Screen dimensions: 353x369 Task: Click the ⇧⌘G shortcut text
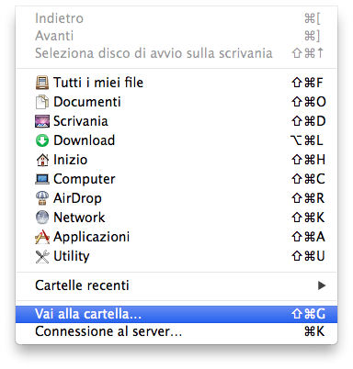click(308, 314)
